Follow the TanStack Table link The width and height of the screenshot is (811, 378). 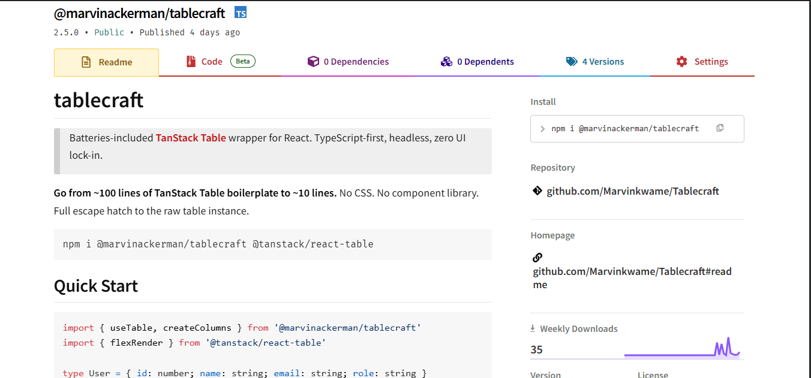pyautogui.click(x=191, y=138)
